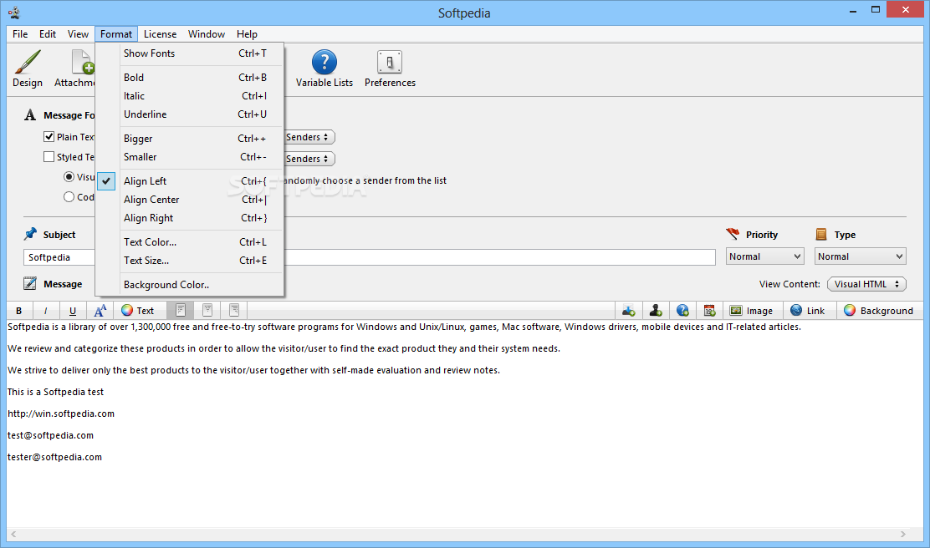Open the Help menu
The height and width of the screenshot is (548, 930).
(x=247, y=33)
